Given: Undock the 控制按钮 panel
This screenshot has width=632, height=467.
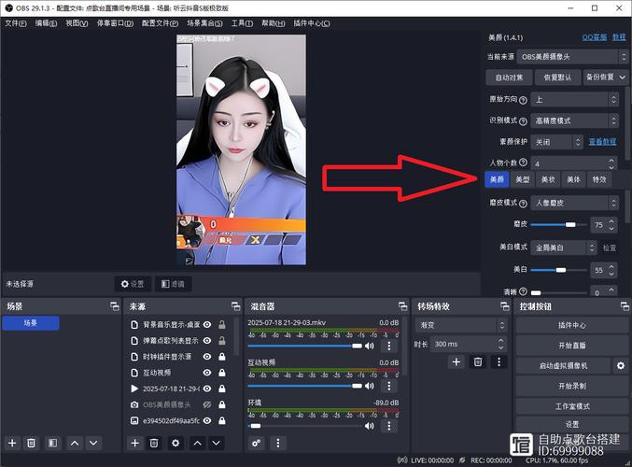Looking at the screenshot, I should click(x=625, y=306).
